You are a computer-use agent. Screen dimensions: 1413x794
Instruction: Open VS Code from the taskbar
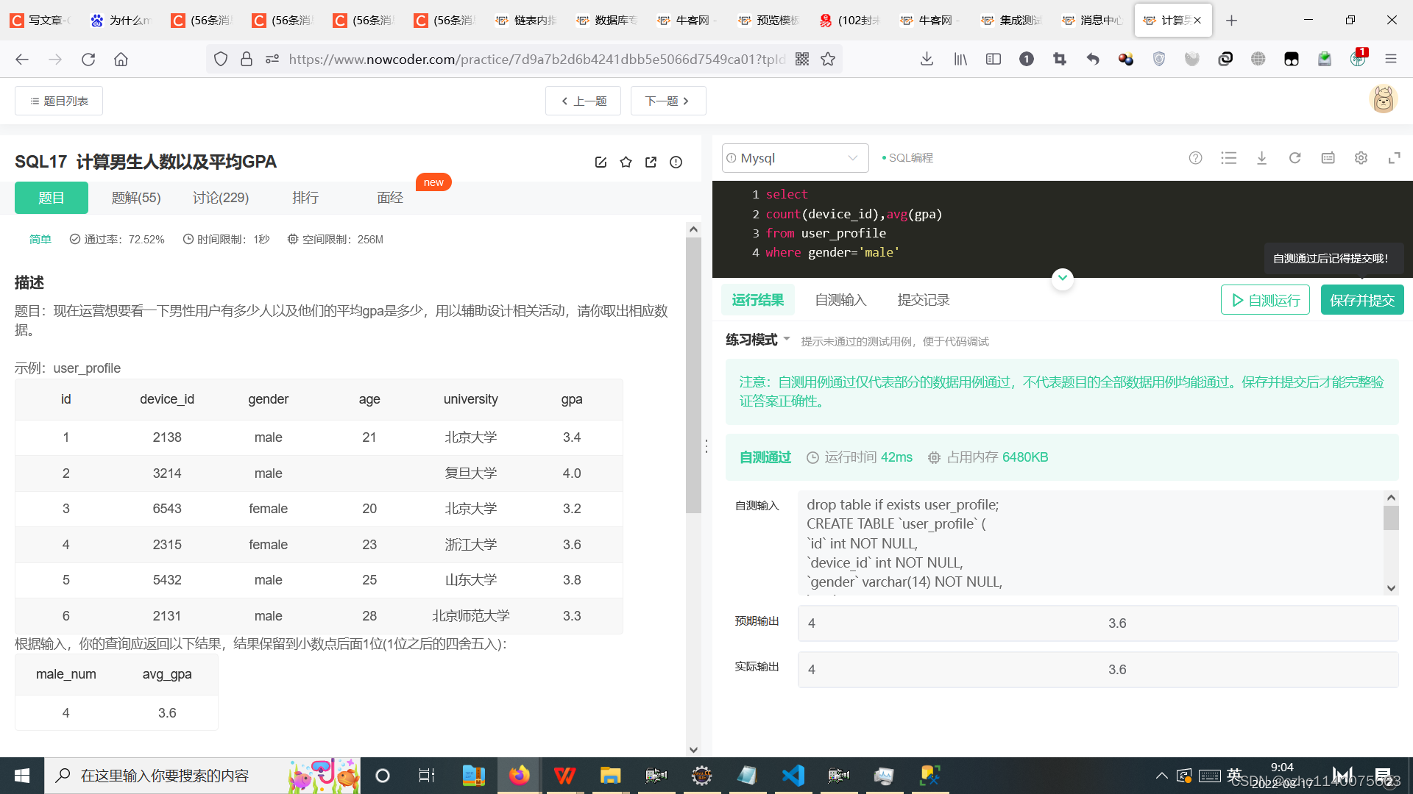(x=793, y=776)
